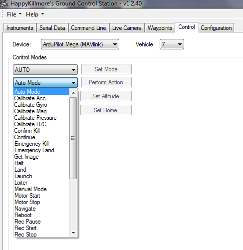Switch to the Waypoints tab
This screenshot has height=250, width=243.
point(160,28)
